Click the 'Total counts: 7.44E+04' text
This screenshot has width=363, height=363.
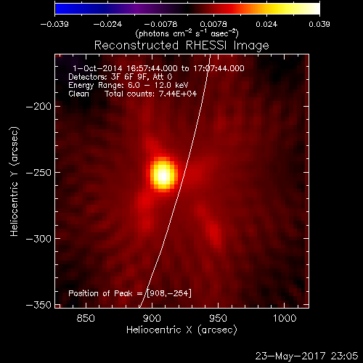coord(150,94)
